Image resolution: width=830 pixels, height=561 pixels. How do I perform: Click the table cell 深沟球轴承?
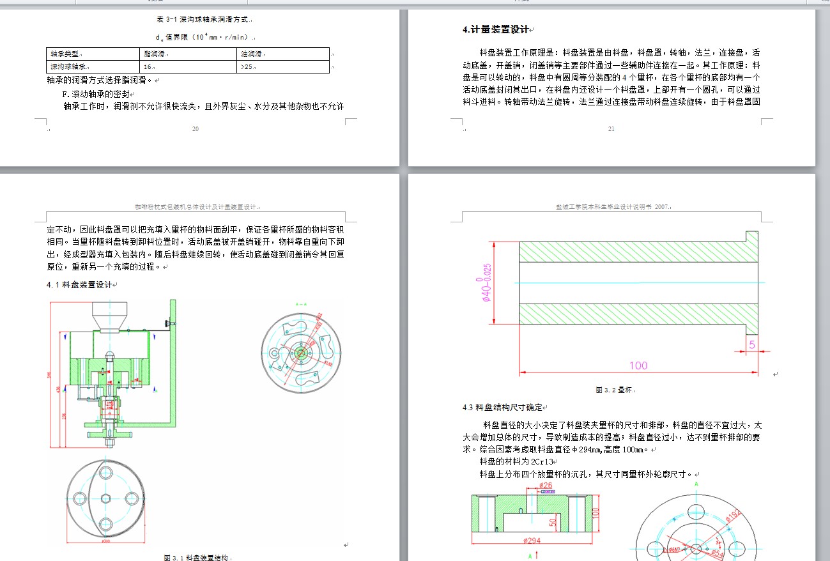point(93,66)
